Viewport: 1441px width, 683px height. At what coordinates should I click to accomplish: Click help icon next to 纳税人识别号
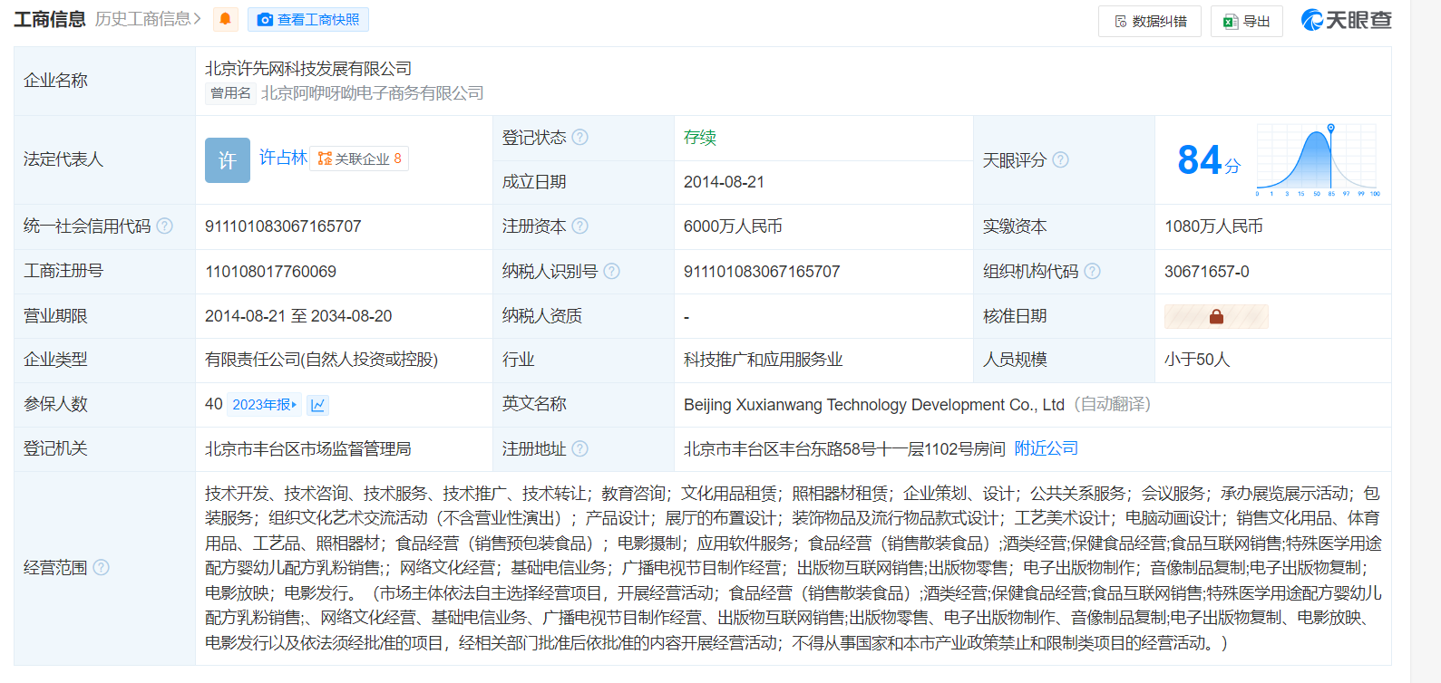point(612,271)
